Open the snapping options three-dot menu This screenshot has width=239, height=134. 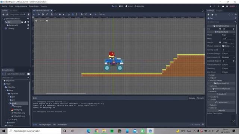pos(77,15)
